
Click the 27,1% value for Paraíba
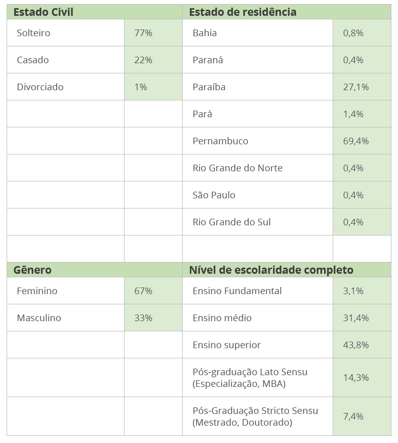[356, 87]
